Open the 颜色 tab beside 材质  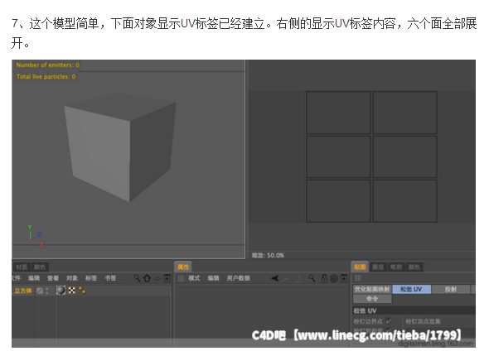point(40,267)
